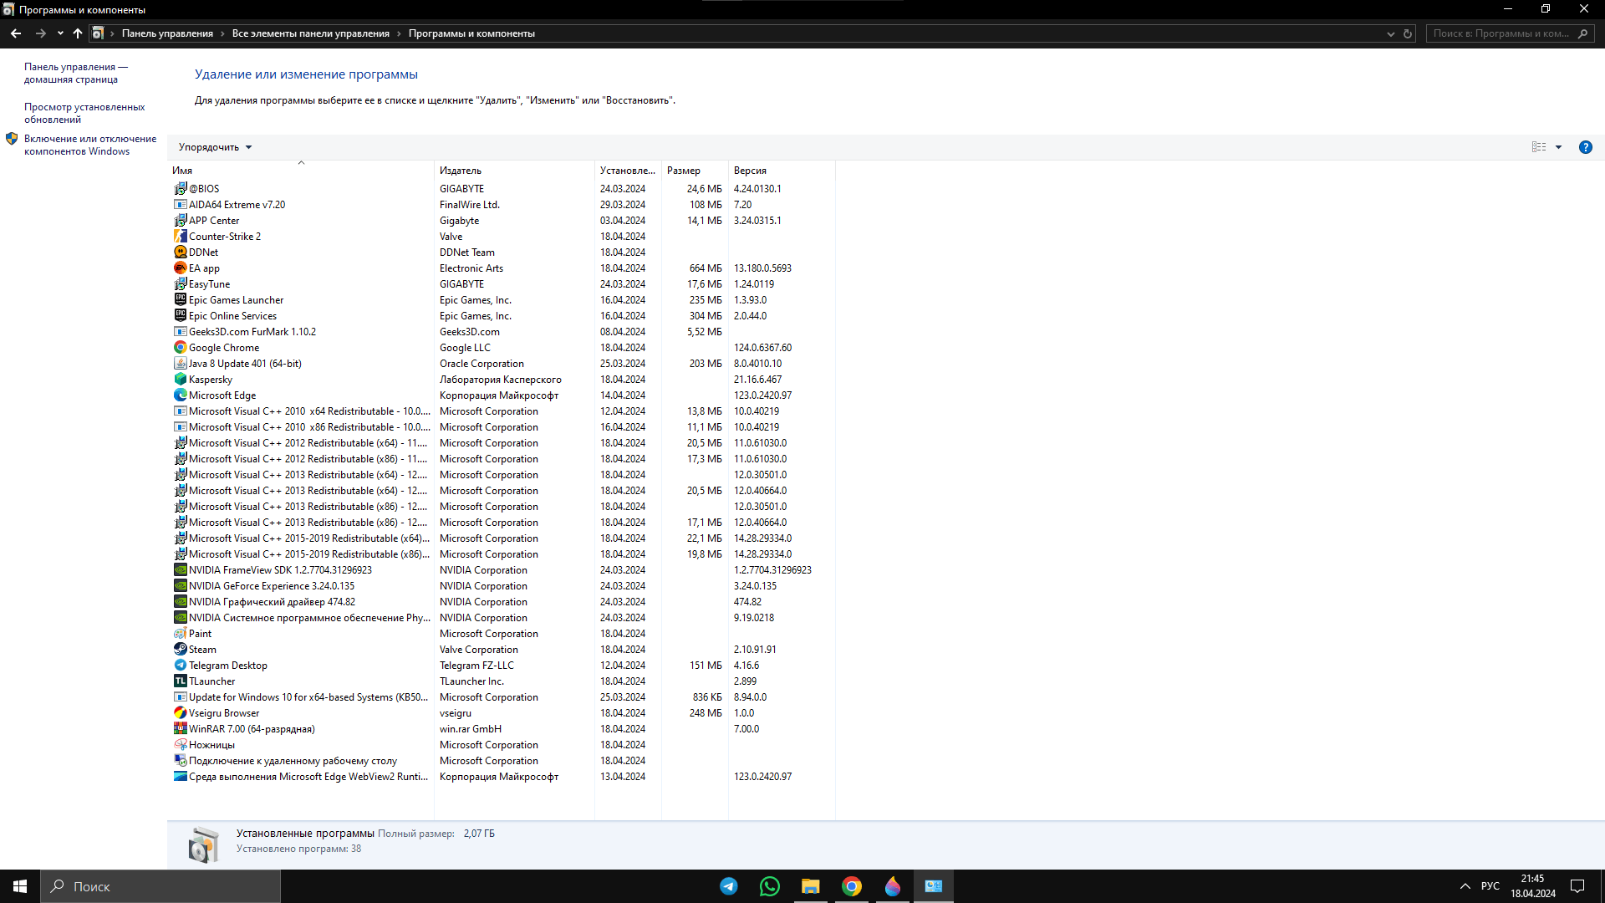This screenshot has width=1605, height=903.
Task: Select the AIDA64 Extreme icon
Action: (x=180, y=205)
